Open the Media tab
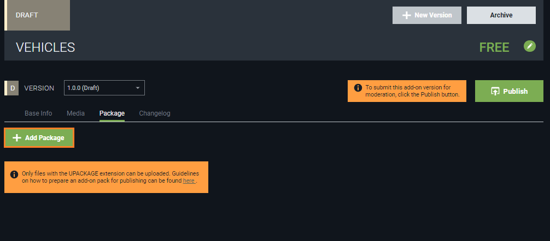The width and height of the screenshot is (550, 241). [x=76, y=113]
